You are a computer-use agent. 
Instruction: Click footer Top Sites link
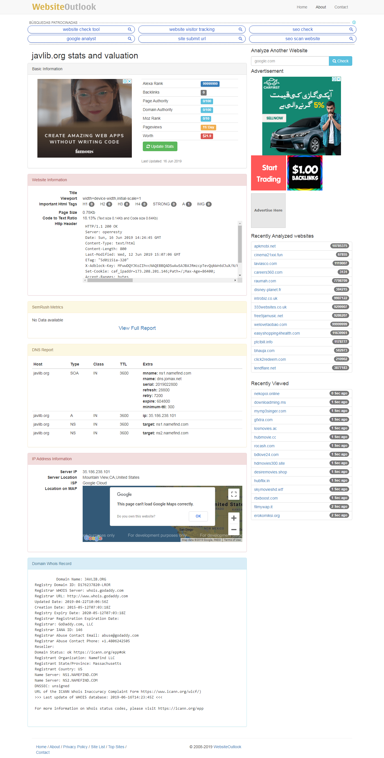point(116,746)
